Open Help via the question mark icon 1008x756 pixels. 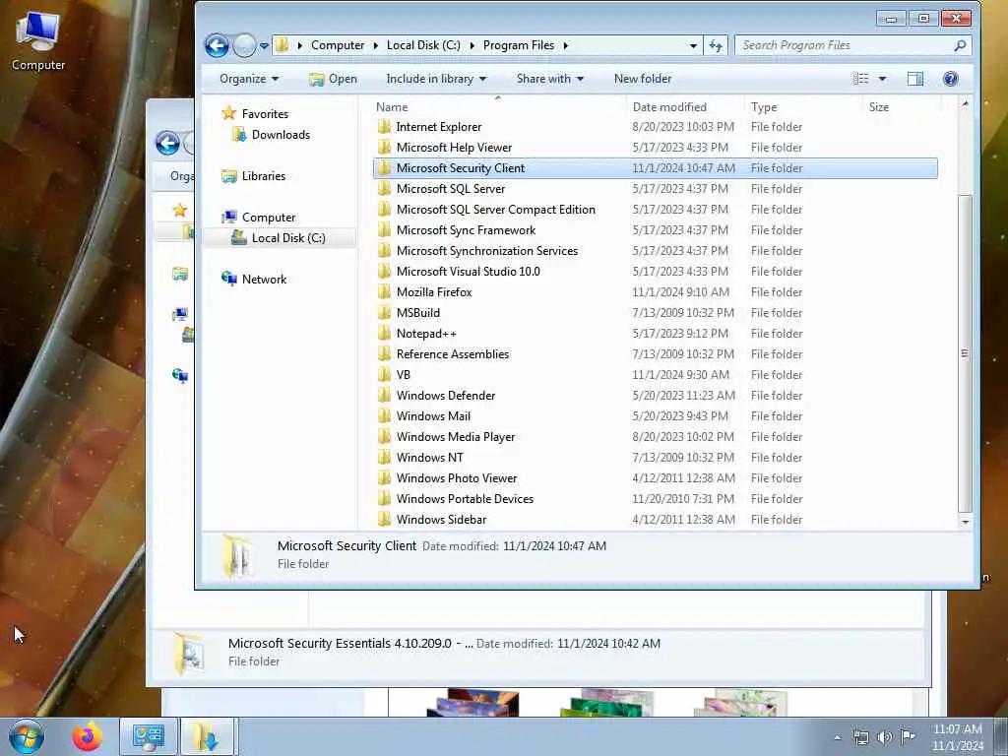click(950, 79)
